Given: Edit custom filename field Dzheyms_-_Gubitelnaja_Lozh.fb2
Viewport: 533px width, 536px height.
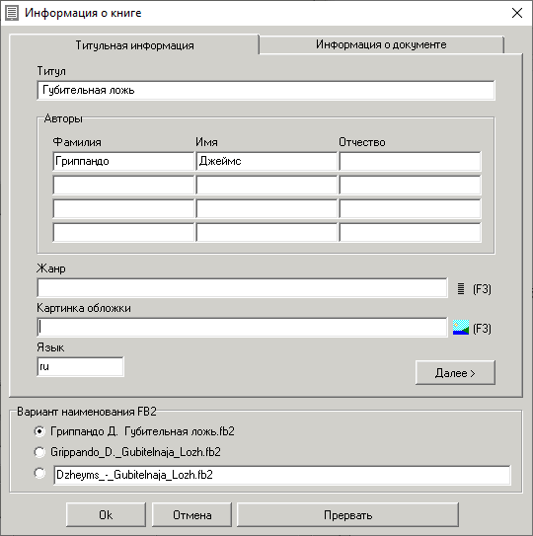Looking at the screenshot, I should point(282,475).
